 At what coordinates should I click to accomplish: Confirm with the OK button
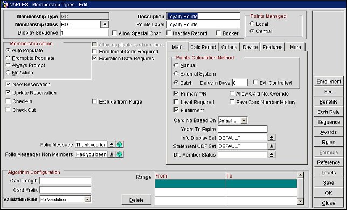329,193
